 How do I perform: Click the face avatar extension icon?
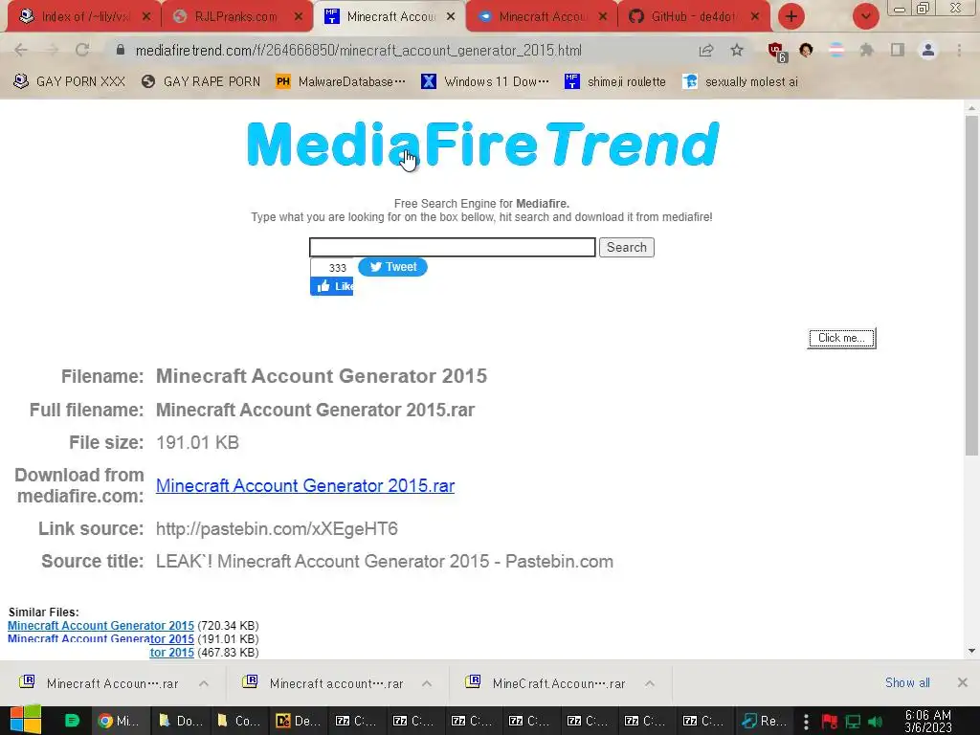click(806, 50)
